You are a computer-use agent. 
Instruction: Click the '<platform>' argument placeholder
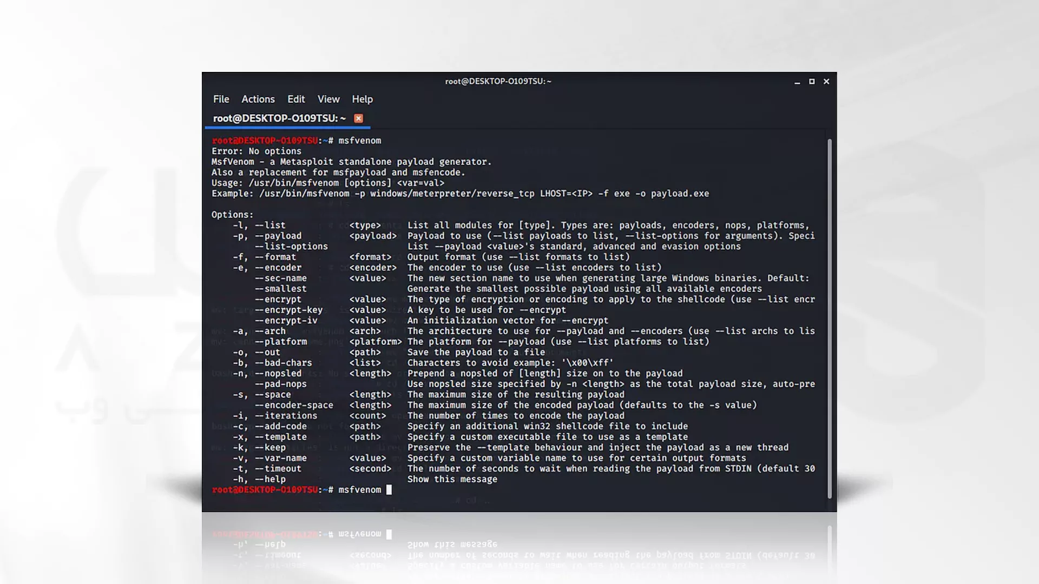[x=376, y=342]
